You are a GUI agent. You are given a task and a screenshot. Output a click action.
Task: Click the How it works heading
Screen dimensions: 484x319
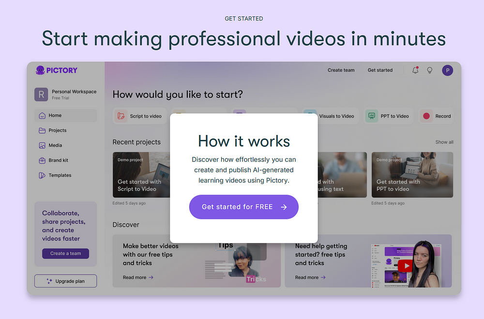244,141
